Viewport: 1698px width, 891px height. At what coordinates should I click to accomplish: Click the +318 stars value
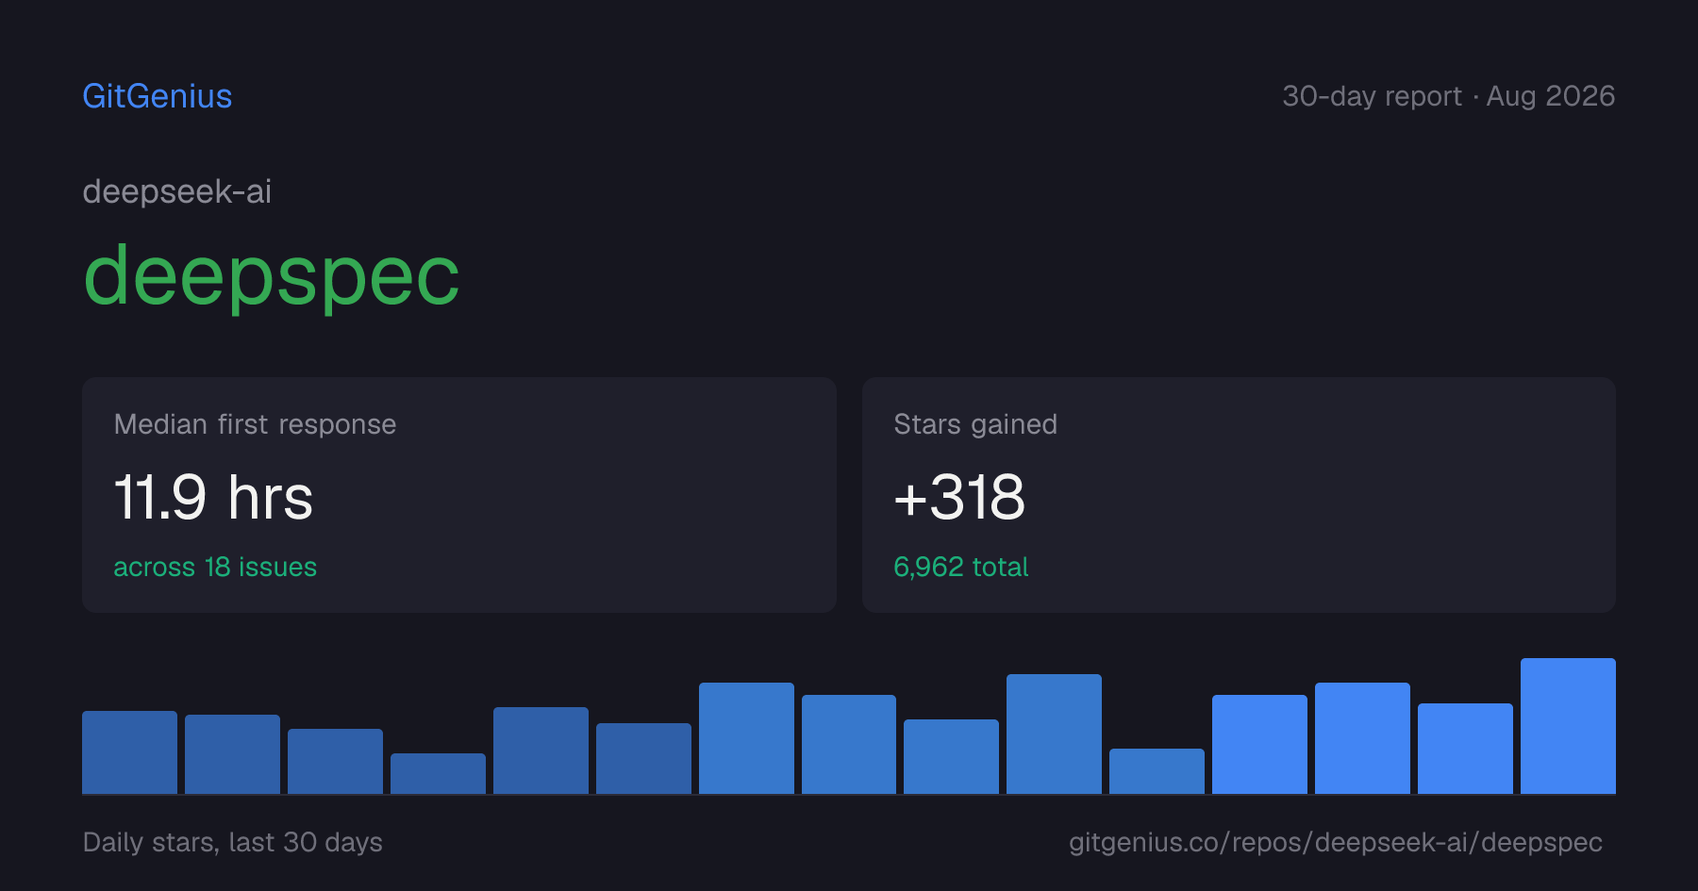tap(959, 497)
